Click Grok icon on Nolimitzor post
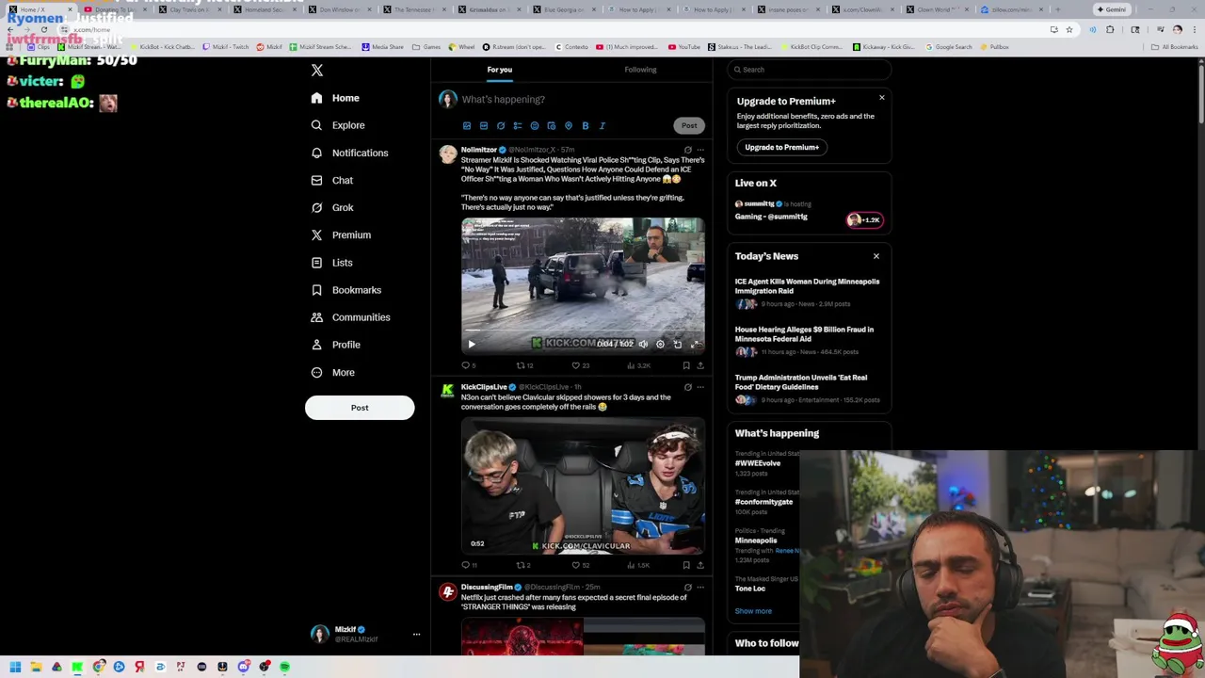Image resolution: width=1205 pixels, height=678 pixels. coord(687,150)
